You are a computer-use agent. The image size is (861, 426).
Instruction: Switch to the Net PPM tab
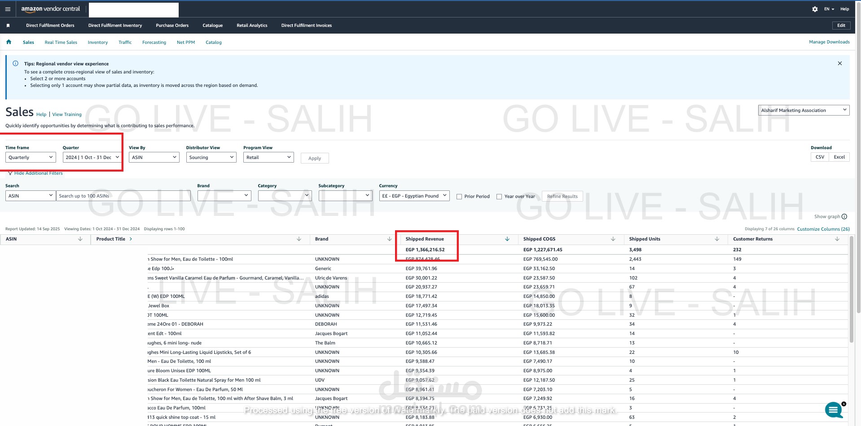186,43
